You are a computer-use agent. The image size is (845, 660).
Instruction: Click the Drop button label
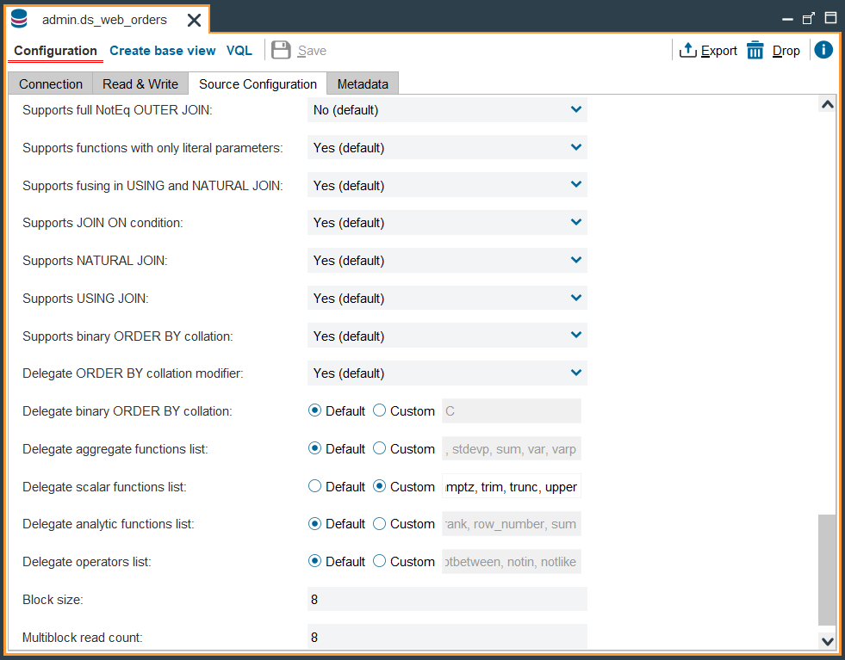pyautogui.click(x=786, y=51)
